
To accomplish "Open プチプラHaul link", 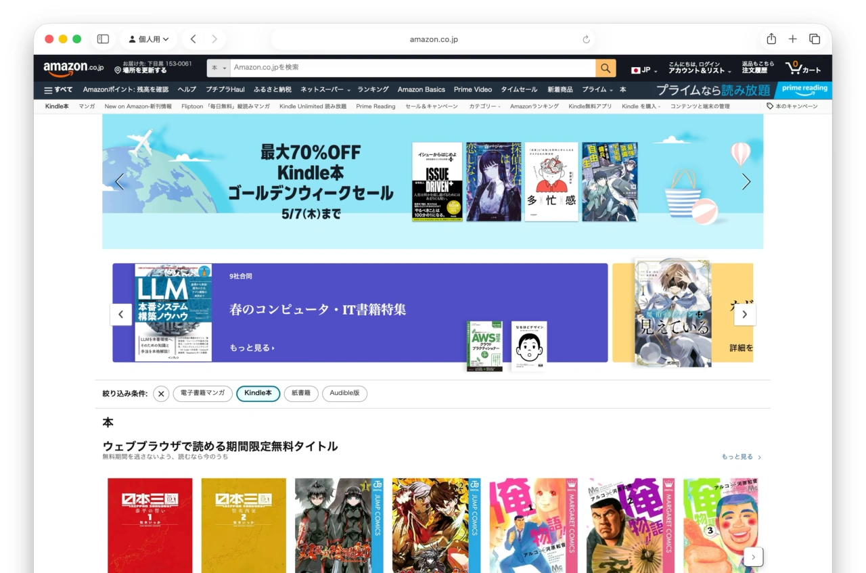I will tap(225, 90).
